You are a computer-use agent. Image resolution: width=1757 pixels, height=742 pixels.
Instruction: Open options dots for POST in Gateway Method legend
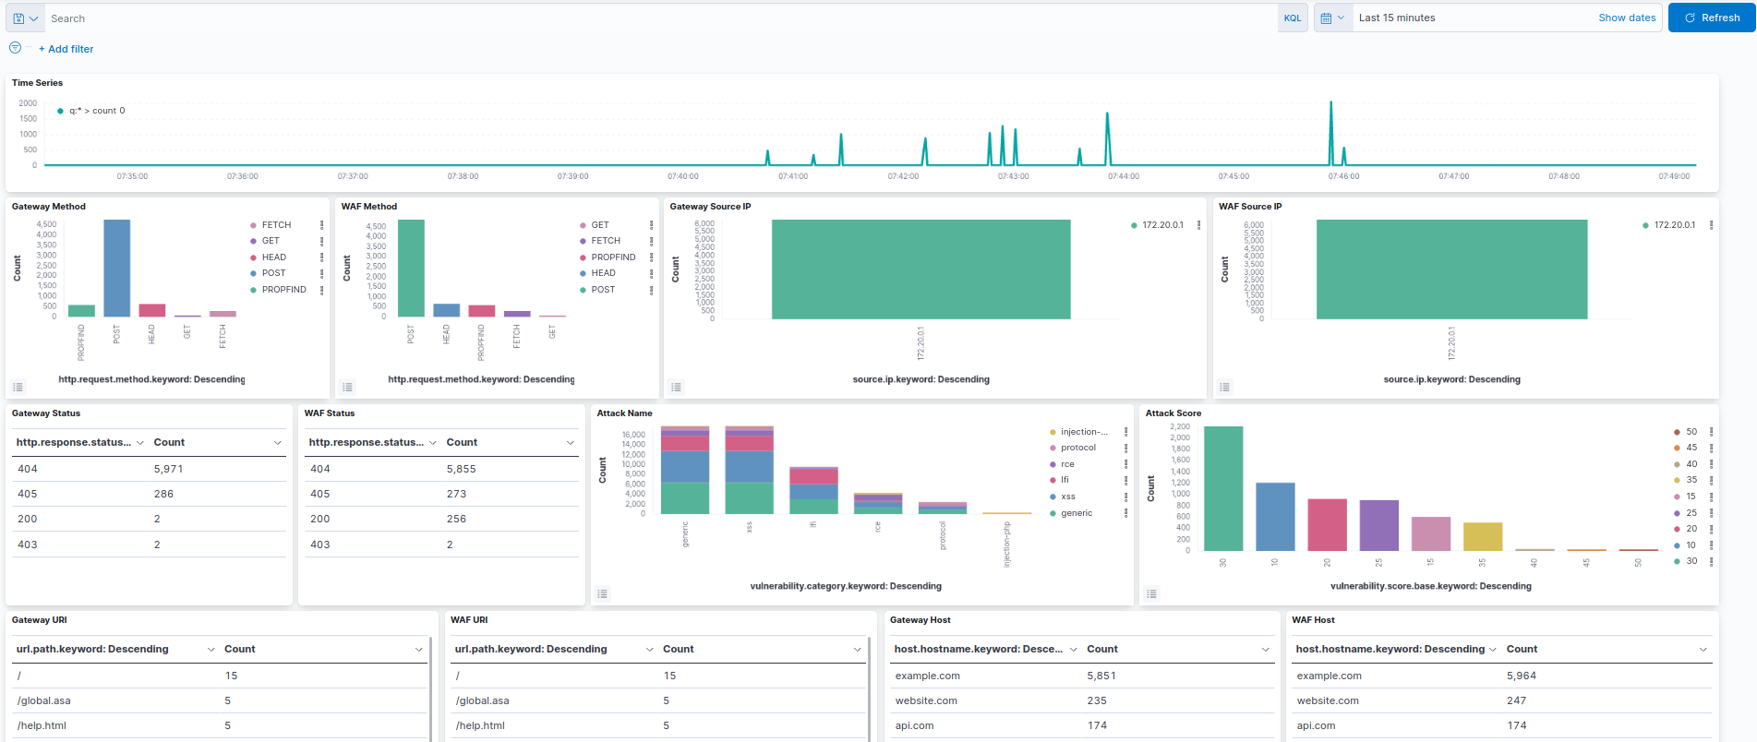321,274
